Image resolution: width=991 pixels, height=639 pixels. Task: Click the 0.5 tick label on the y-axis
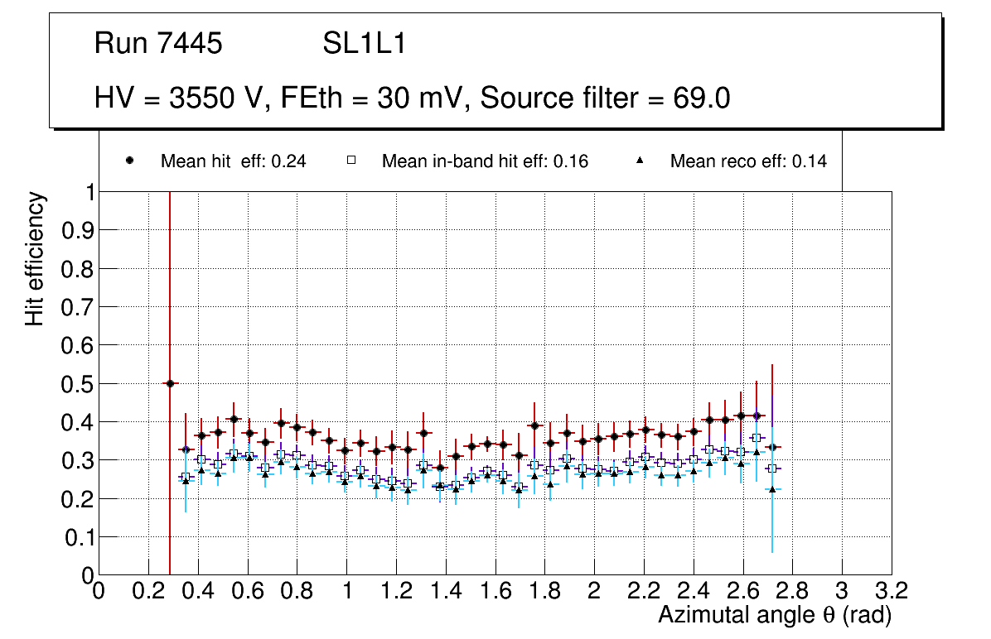[x=79, y=383]
